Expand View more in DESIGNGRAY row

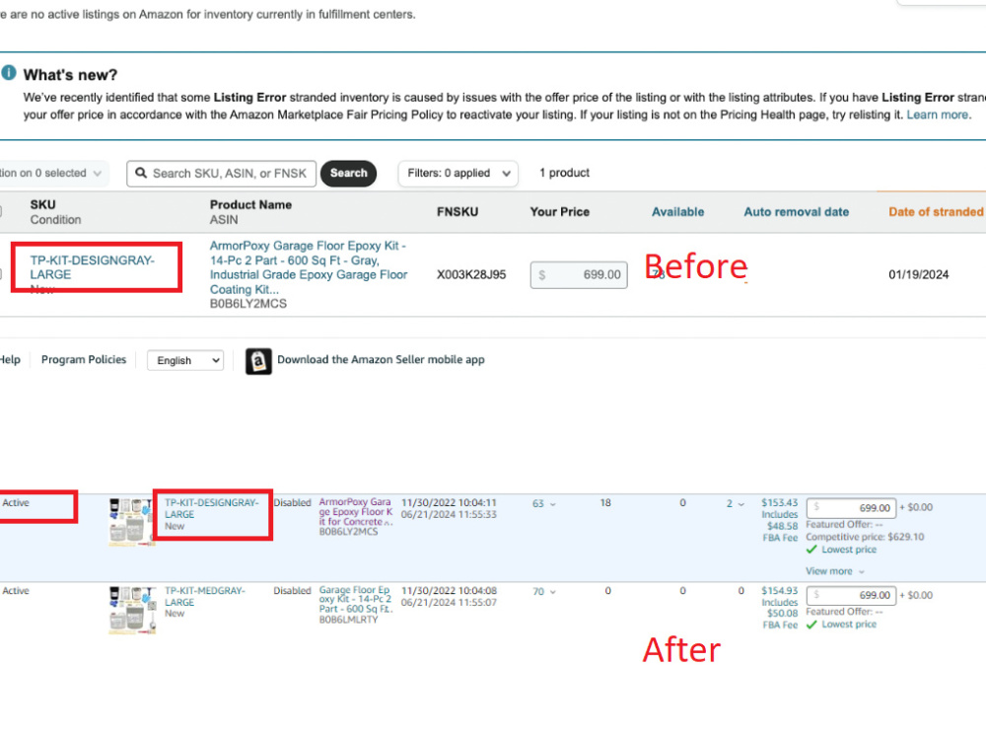point(835,571)
